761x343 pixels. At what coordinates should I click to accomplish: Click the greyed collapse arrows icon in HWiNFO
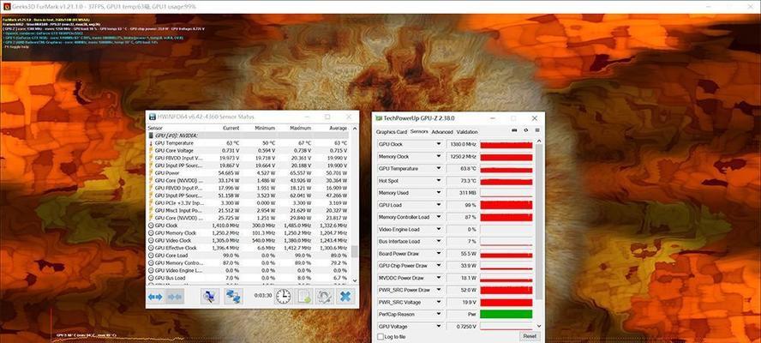point(174,297)
